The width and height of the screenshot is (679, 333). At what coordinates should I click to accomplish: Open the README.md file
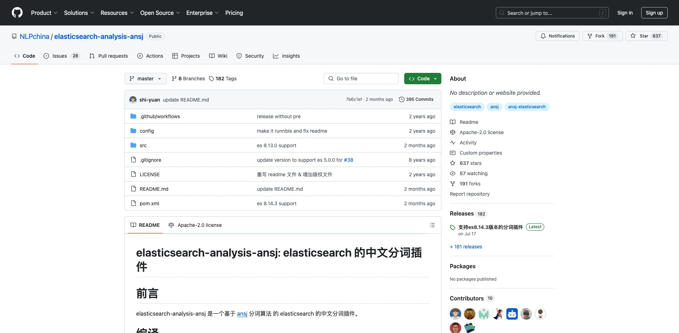click(x=154, y=189)
